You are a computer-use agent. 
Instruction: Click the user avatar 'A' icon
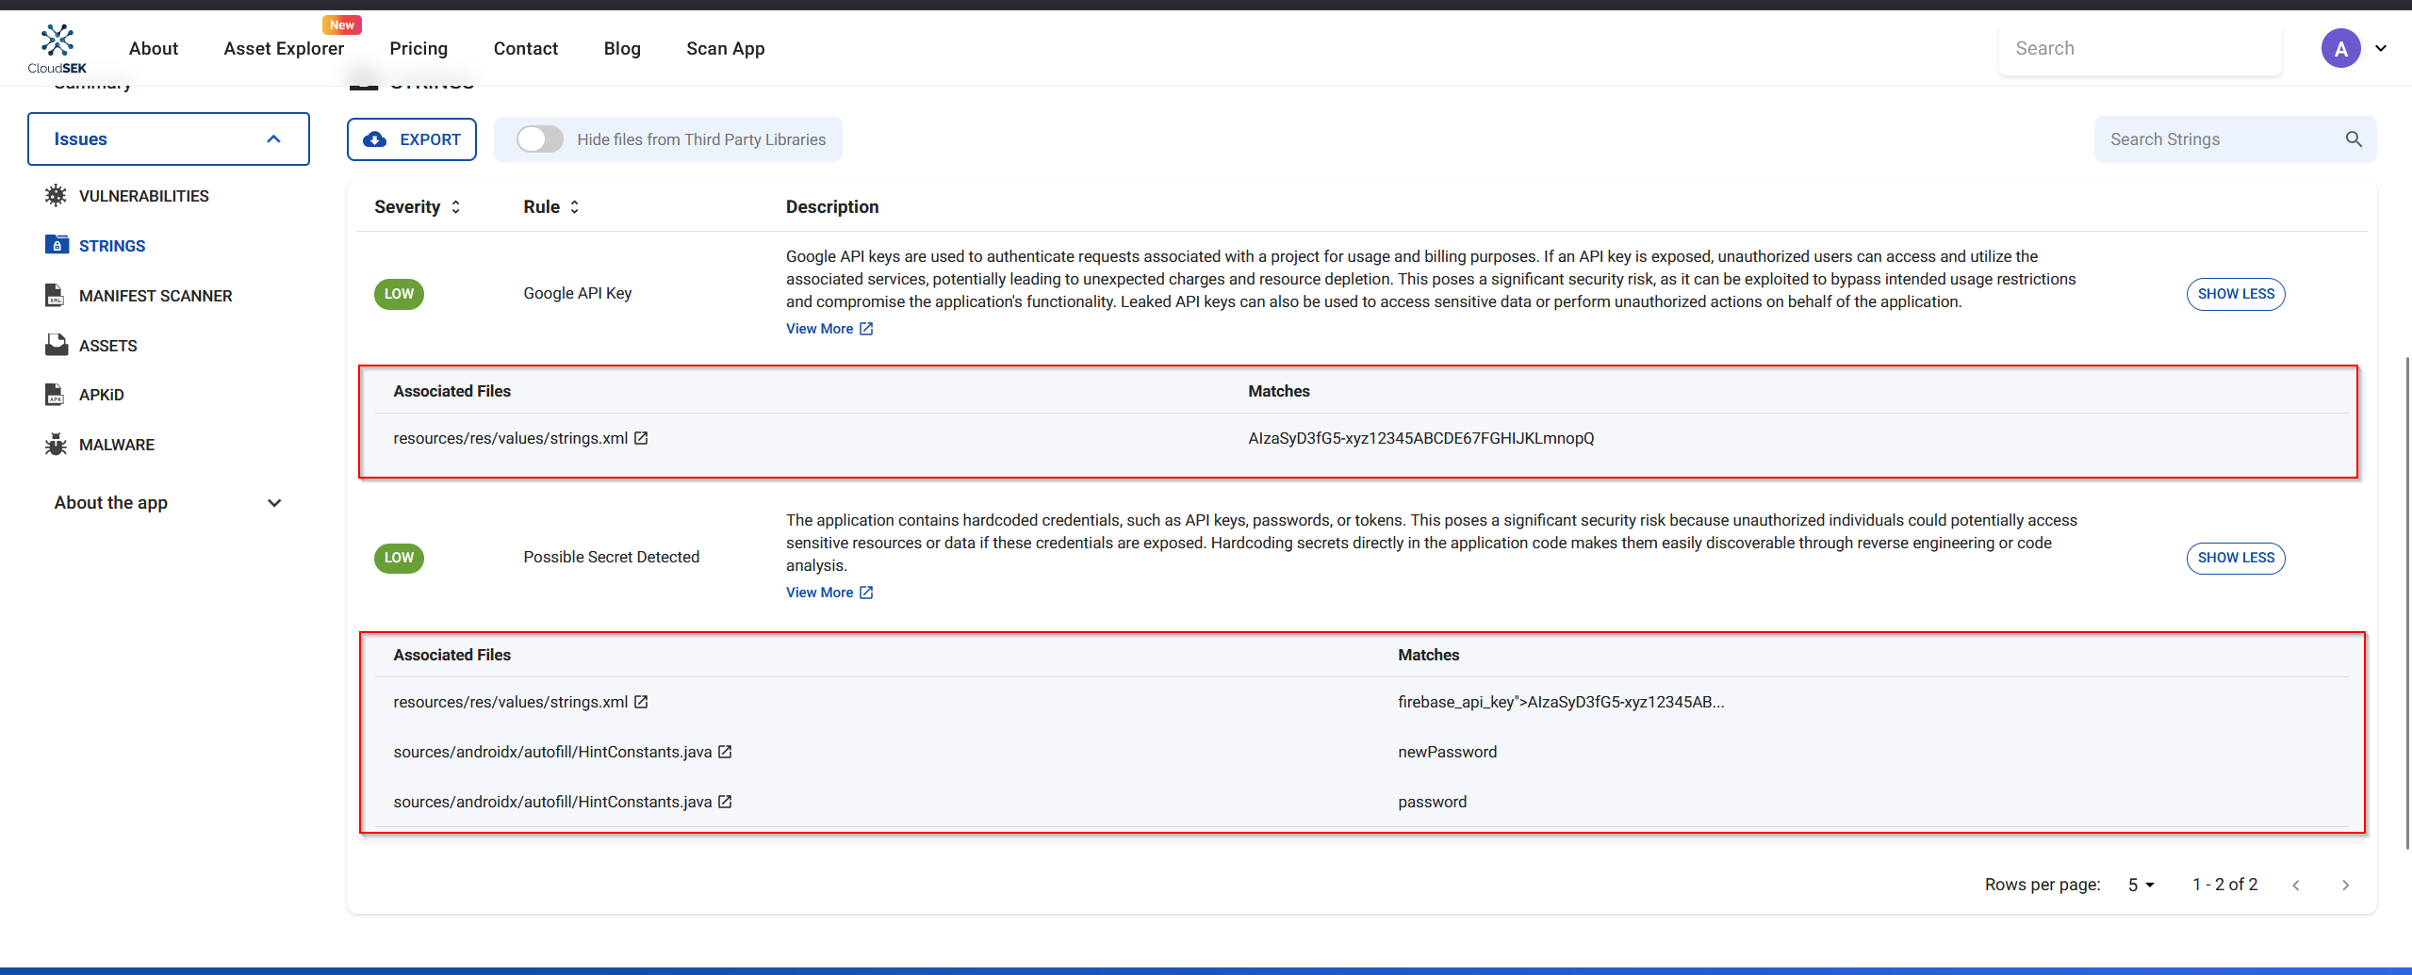tap(2339, 49)
